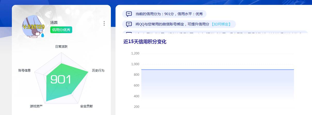Click the 账号信息 radar label
Viewport: 312px width, 115px height.
(x=24, y=70)
